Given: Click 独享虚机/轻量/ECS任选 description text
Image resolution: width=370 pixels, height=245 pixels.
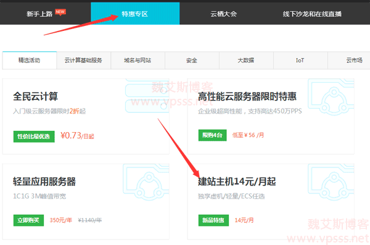Looking at the screenshot, I should [x=231, y=196].
